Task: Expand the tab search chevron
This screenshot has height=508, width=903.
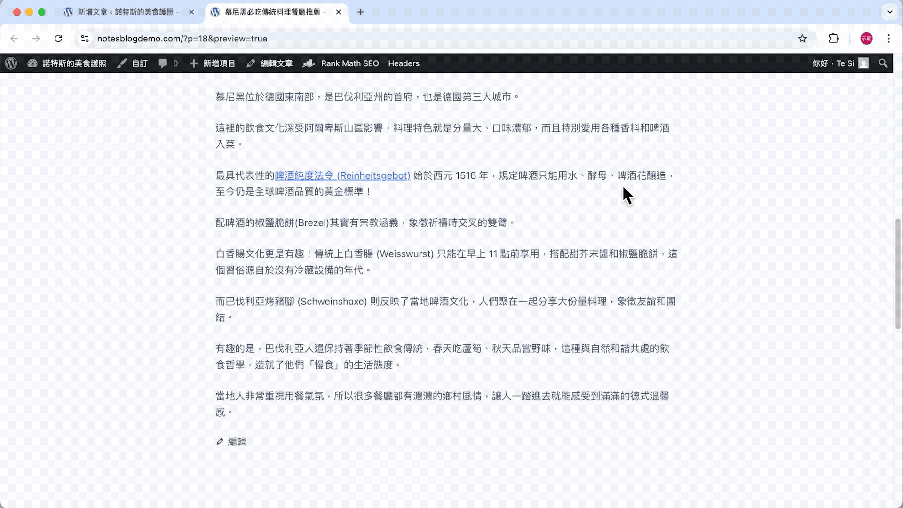Action: click(x=889, y=12)
